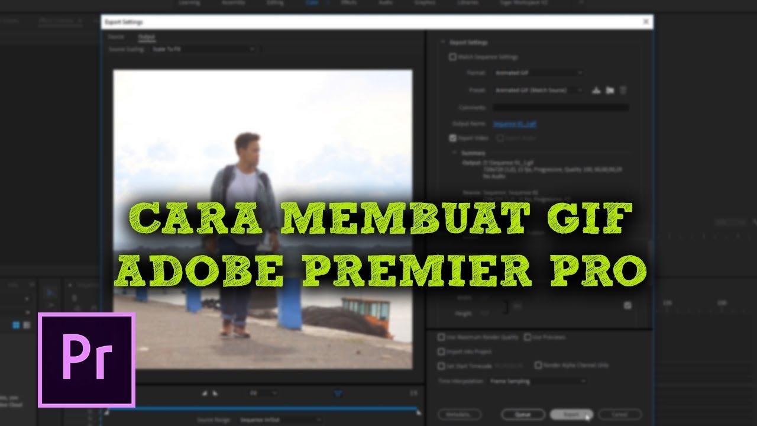This screenshot has height=426, width=757.
Task: Click the blue preview playhead marker
Action: tap(338, 393)
